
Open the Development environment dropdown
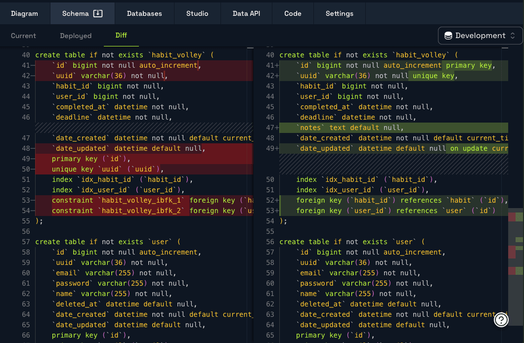pos(480,36)
